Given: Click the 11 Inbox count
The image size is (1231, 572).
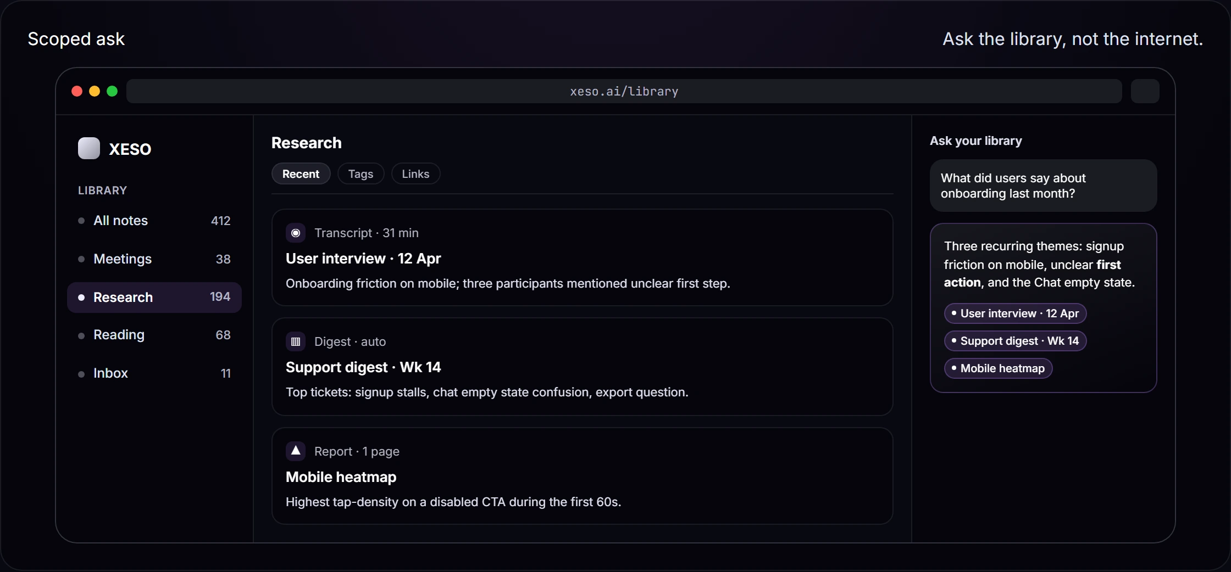Looking at the screenshot, I should [x=226, y=373].
